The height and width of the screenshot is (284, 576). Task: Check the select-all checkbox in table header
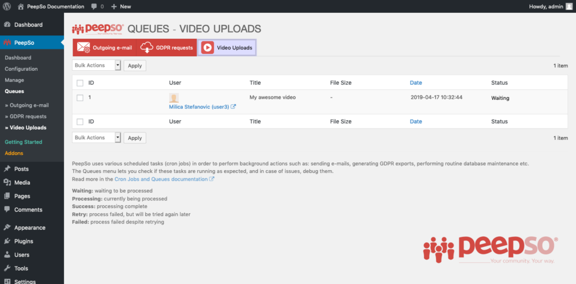(80, 83)
